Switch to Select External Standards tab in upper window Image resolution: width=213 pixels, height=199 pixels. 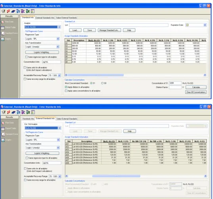[x=66, y=18]
